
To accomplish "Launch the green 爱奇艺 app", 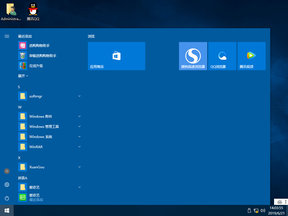I will [34, 197].
